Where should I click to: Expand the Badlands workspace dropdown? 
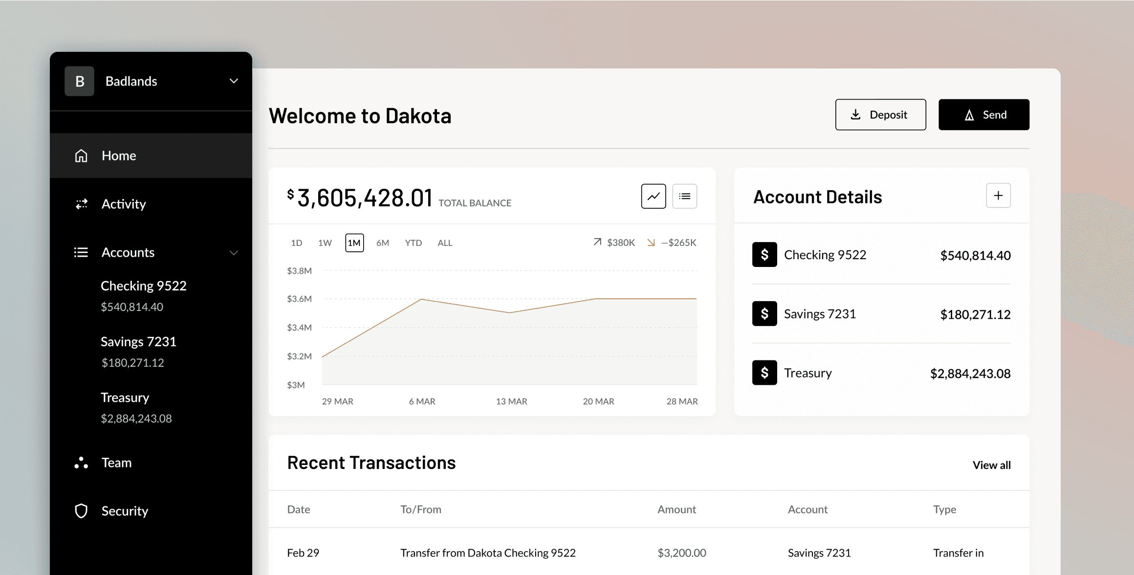(233, 81)
